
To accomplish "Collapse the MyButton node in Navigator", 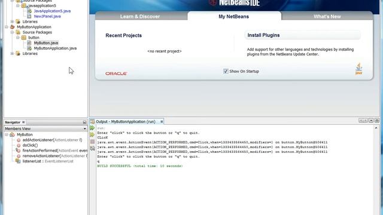I will click(7, 134).
